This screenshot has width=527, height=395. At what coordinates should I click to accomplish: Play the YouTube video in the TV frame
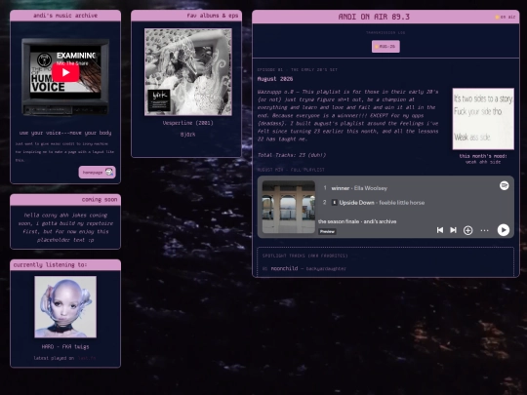(65, 72)
